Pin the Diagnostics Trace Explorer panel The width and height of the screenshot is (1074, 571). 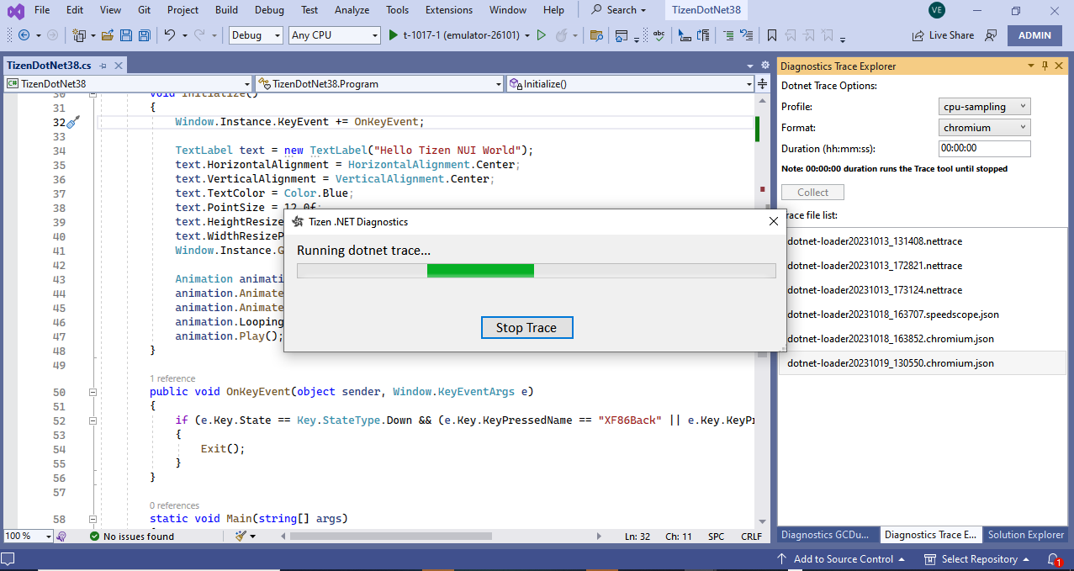[1043, 66]
